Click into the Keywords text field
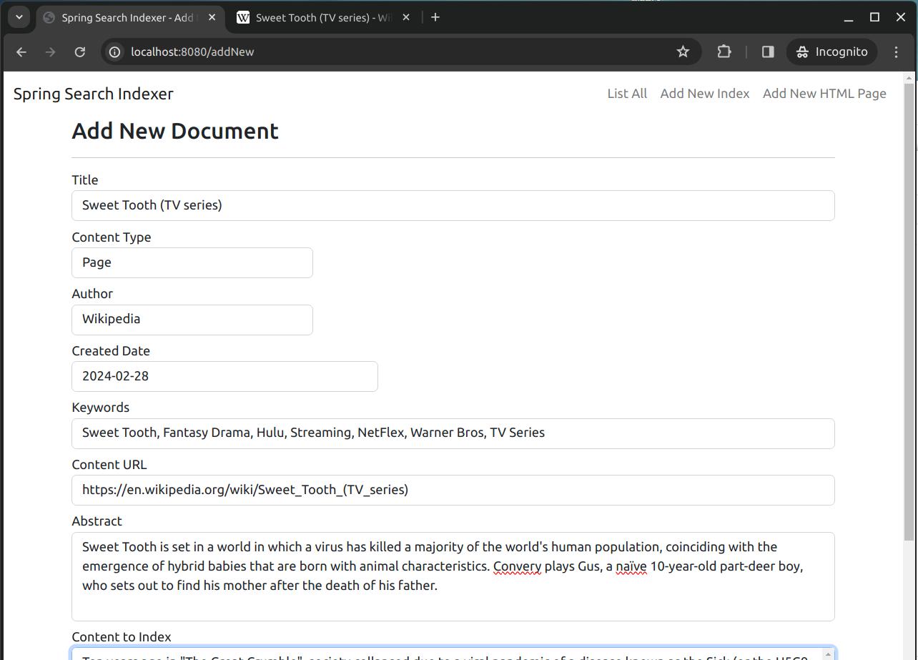This screenshot has height=660, width=918. (x=453, y=433)
